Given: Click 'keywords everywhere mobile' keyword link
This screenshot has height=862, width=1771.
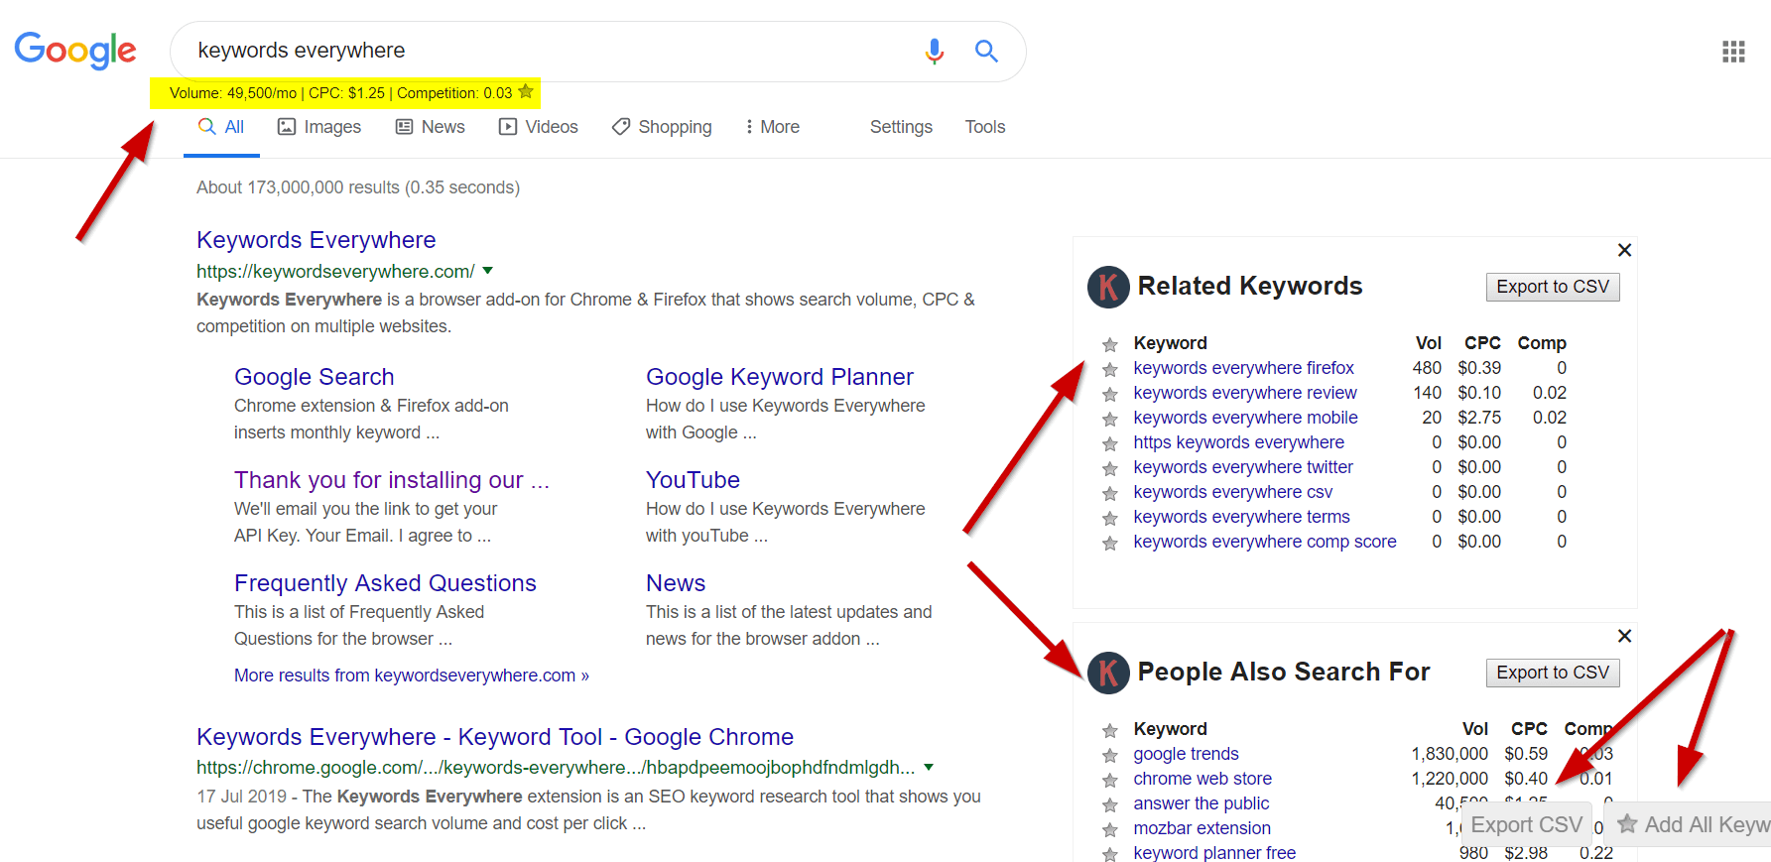Looking at the screenshot, I should click(x=1245, y=418).
